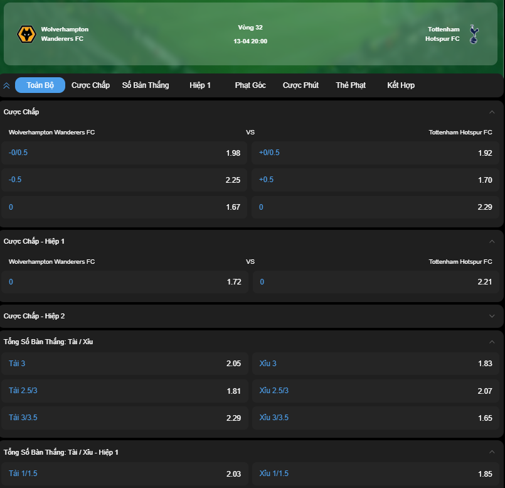This screenshot has width=505, height=488.
Task: Select first-half Tài 1/1.5 at 2.03
Action: tap(125, 474)
